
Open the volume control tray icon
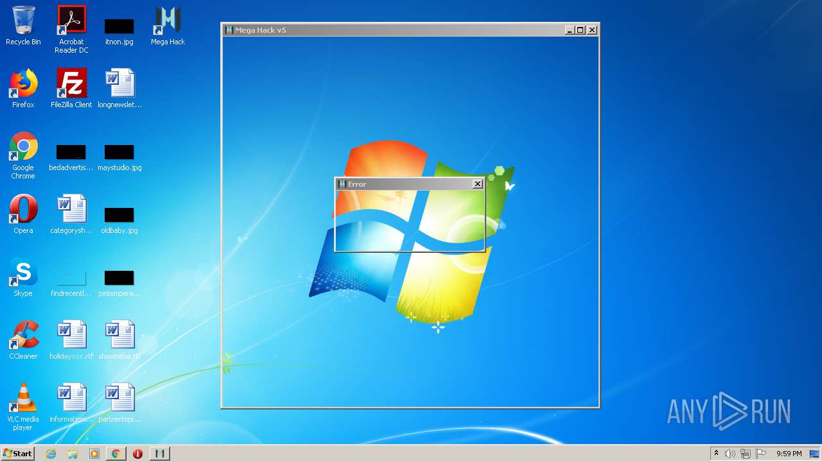730,454
